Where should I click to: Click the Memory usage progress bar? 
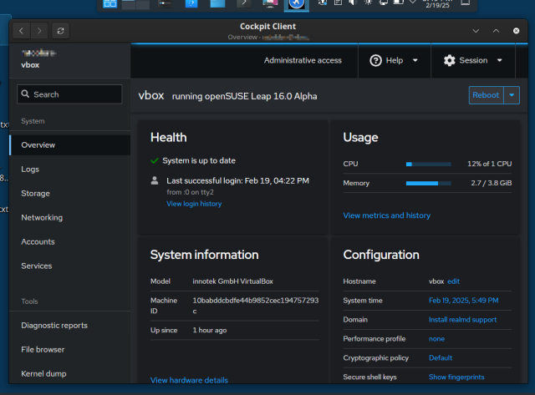[428, 183]
